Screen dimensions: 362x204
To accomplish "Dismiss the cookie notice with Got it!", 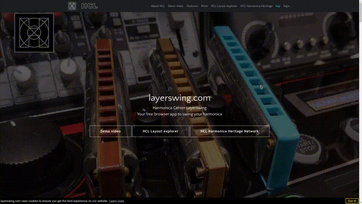I will tap(352, 201).
